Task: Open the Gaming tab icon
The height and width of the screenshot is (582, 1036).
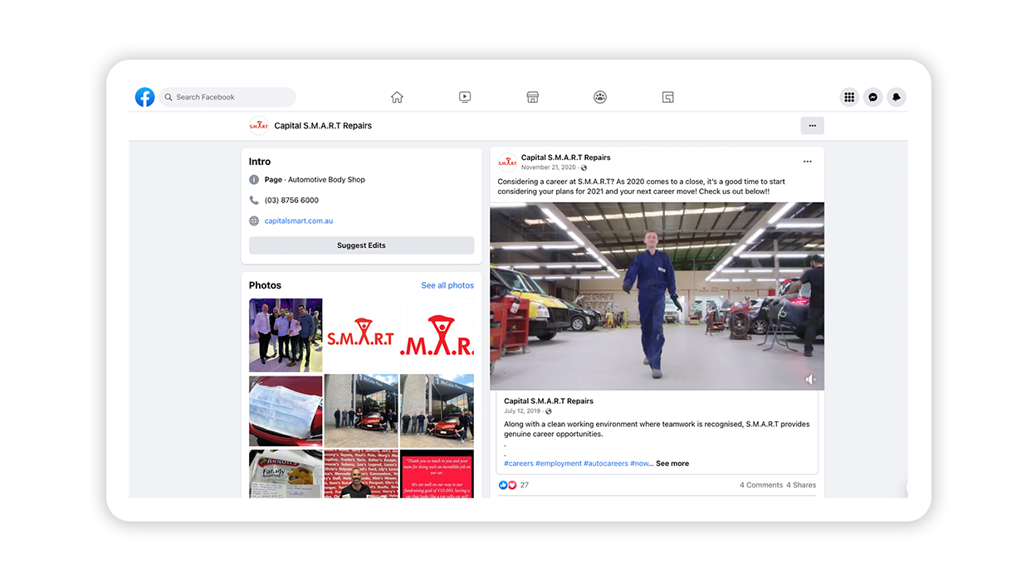Action: 668,97
